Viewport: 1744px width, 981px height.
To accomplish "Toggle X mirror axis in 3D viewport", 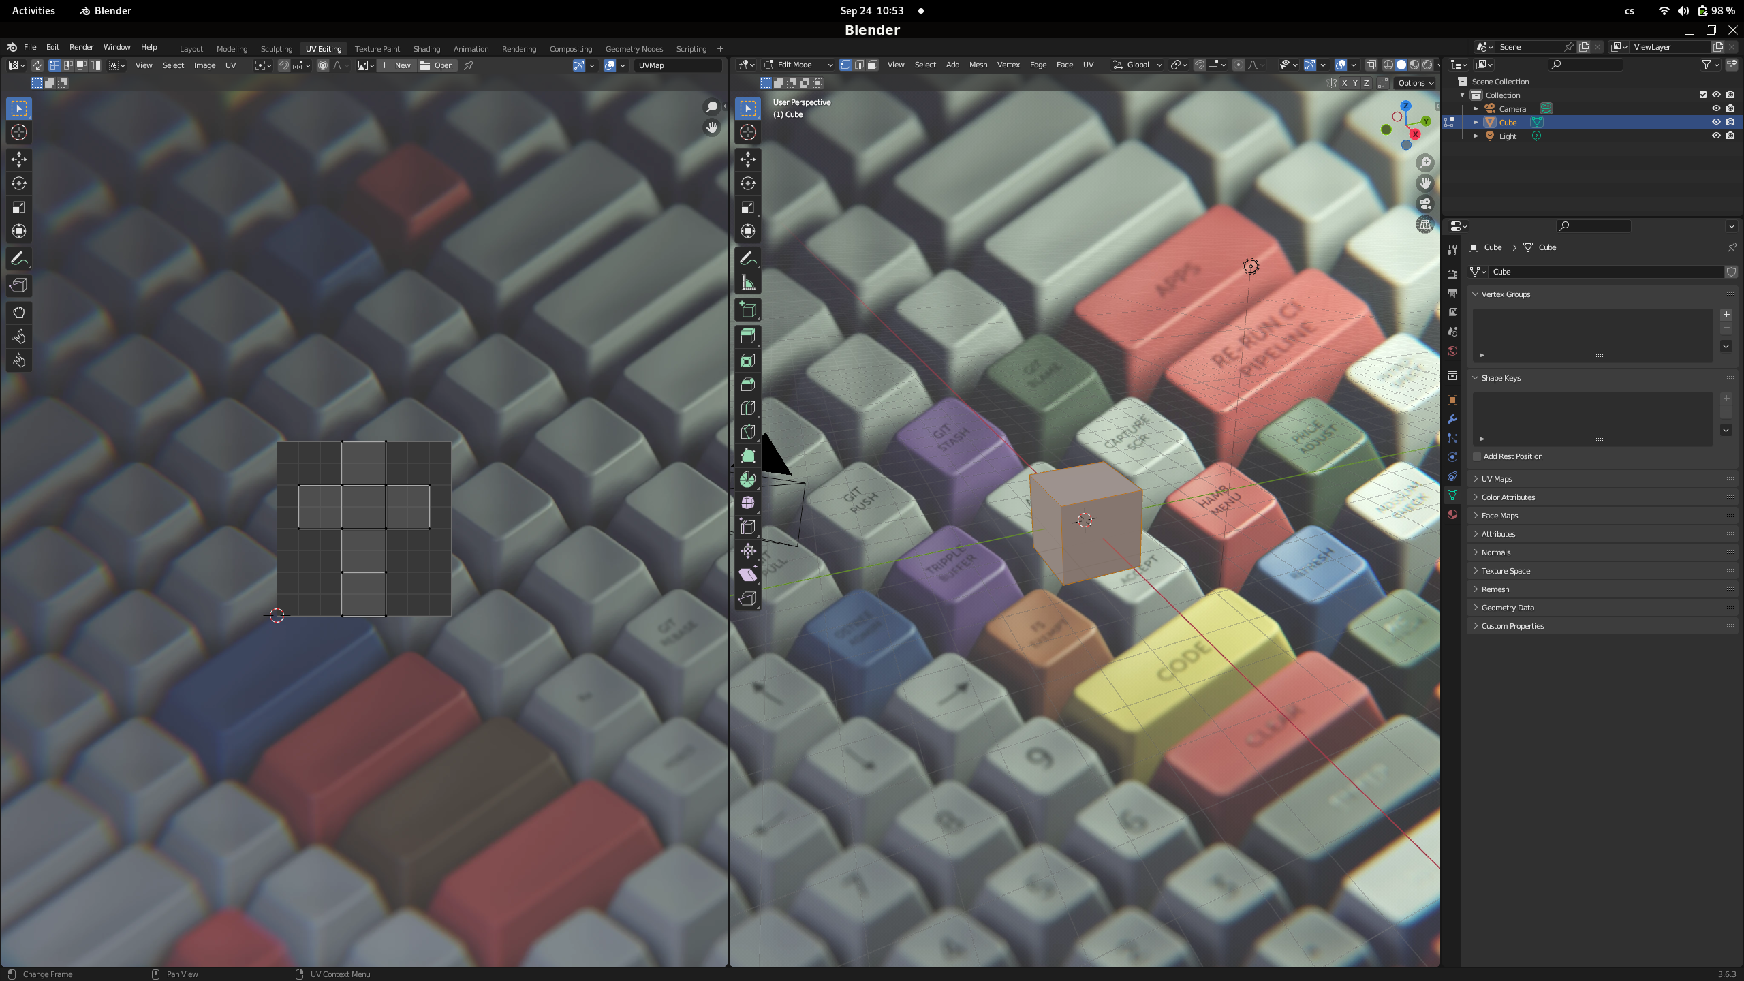I will 1344,83.
